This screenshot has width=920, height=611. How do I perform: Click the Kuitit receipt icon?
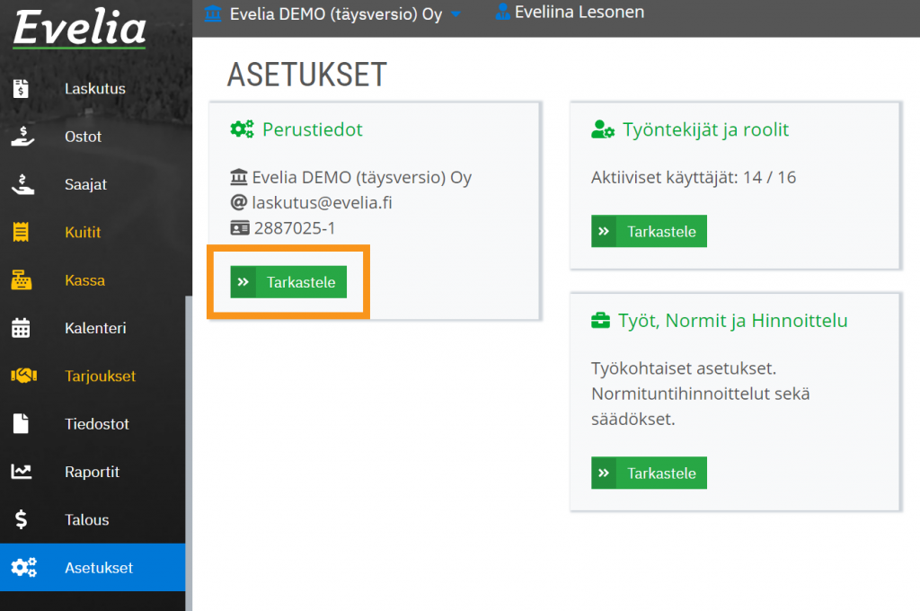[x=21, y=232]
